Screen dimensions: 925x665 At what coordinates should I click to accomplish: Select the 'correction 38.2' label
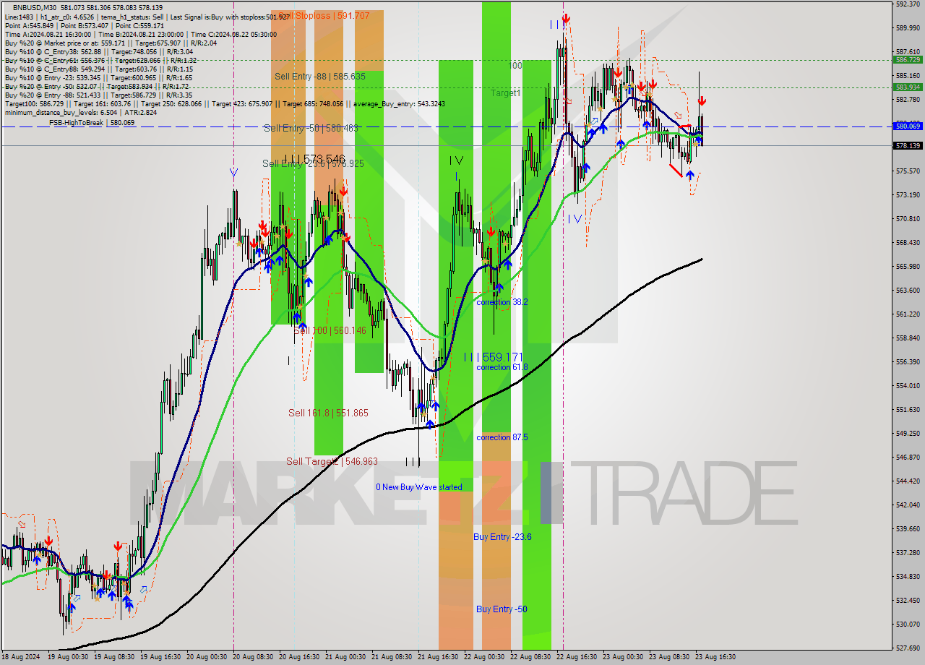click(x=502, y=302)
